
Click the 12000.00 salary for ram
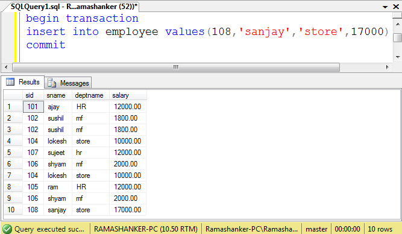coord(128,187)
